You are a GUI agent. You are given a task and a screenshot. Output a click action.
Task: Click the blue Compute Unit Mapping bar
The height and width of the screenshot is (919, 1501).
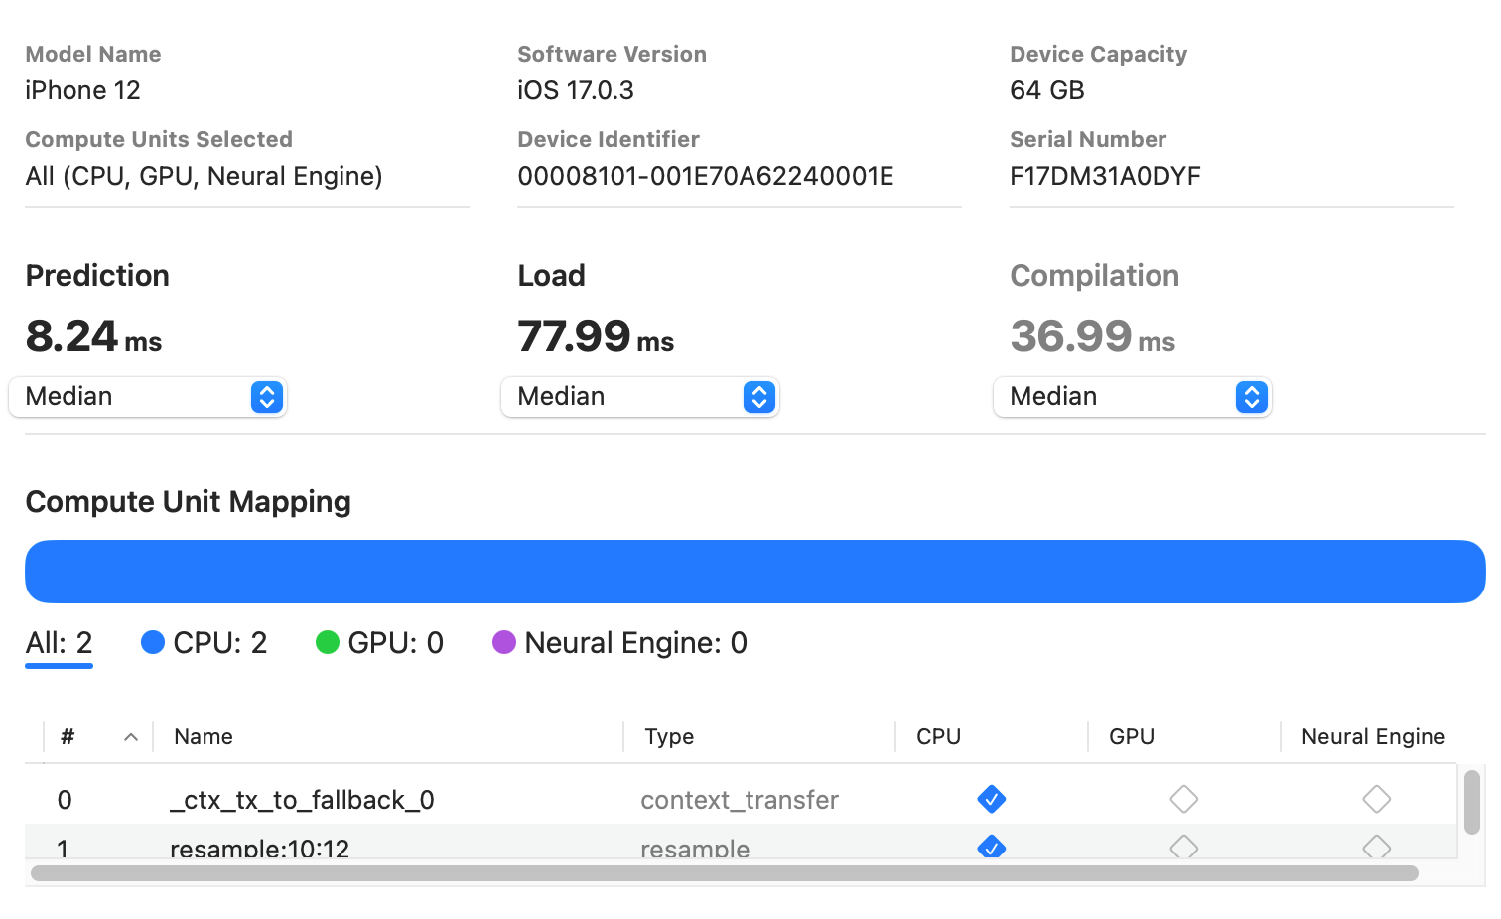[x=754, y=572]
